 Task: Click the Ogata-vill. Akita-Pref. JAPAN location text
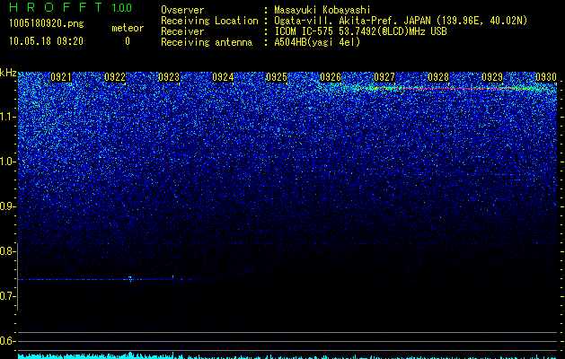tap(401, 21)
